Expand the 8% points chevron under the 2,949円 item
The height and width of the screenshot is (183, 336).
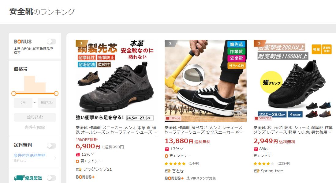pyautogui.click(x=268, y=149)
